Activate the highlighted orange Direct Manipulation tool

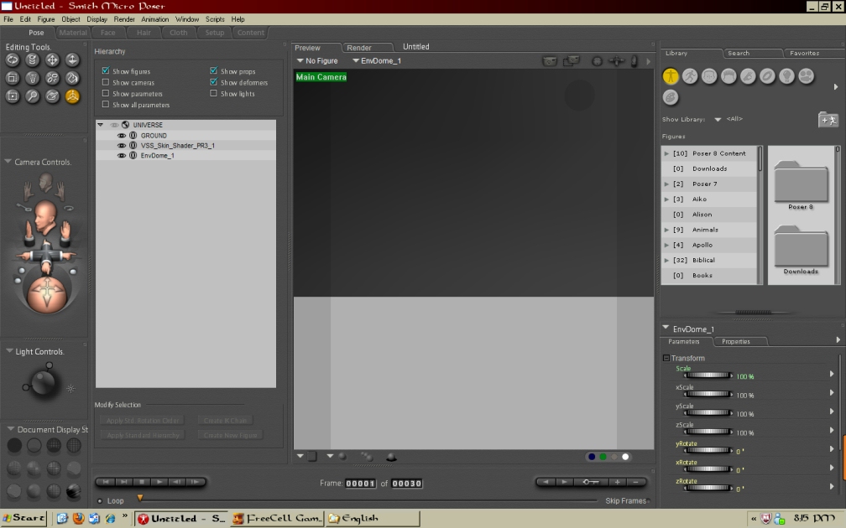point(72,96)
